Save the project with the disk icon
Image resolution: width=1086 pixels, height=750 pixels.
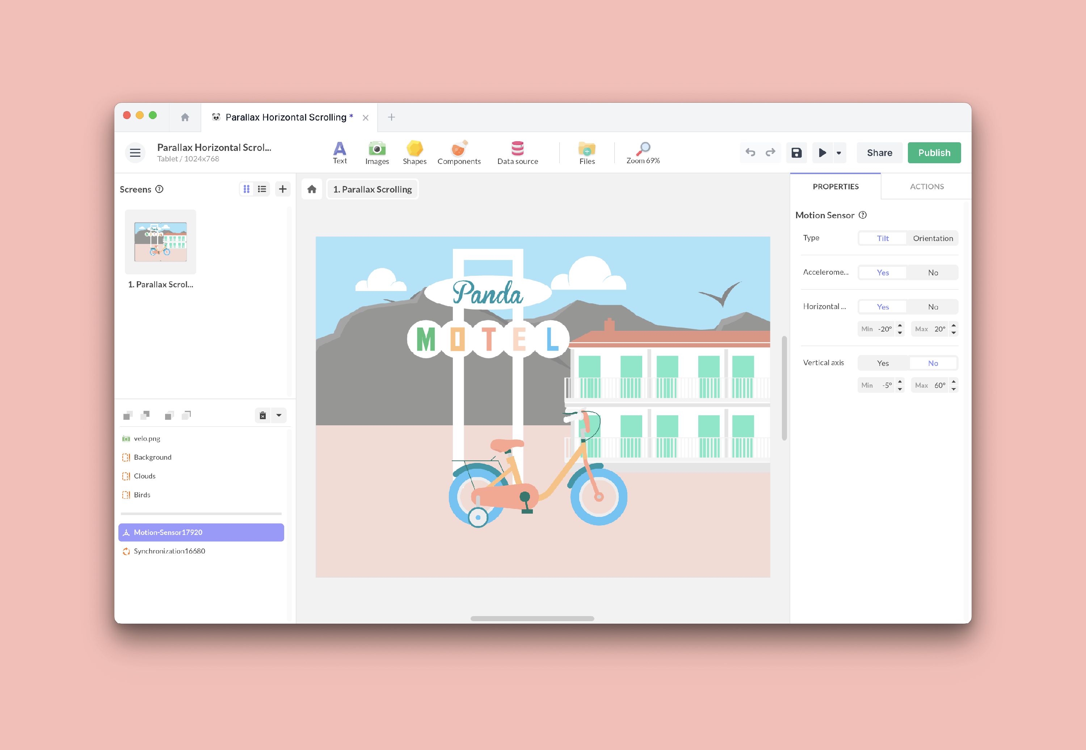[x=796, y=153]
